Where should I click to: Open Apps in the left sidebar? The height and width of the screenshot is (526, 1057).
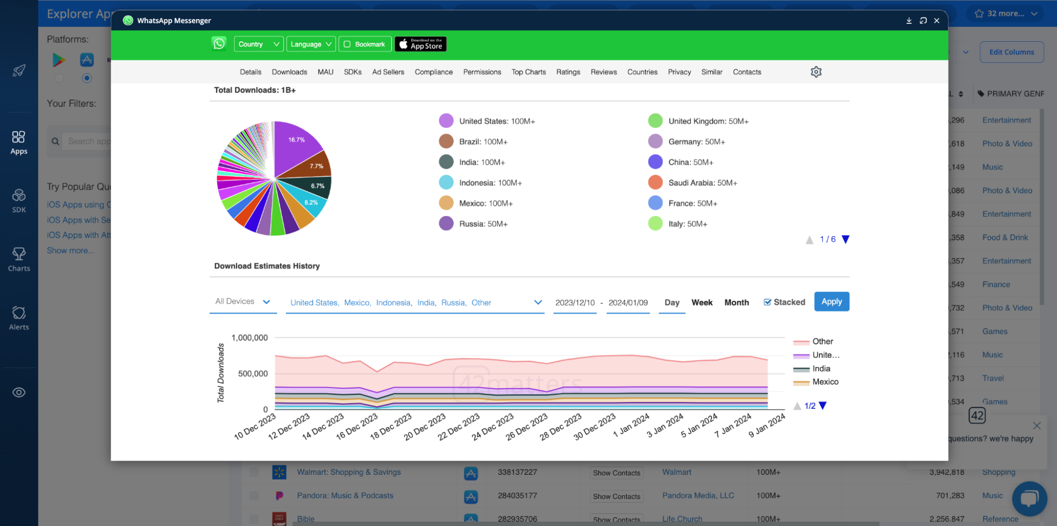pos(19,143)
